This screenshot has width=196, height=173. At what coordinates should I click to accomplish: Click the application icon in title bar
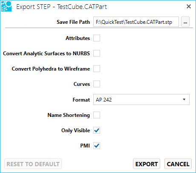coord(6,6)
